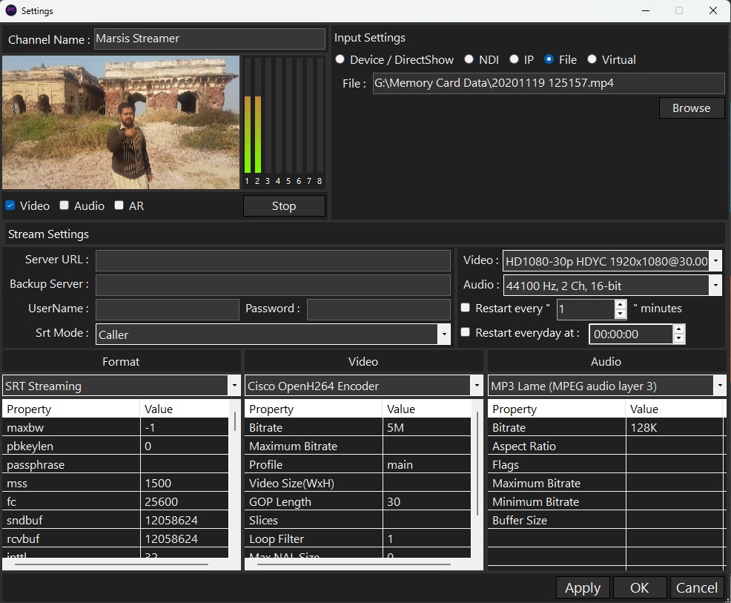Toggle the AR checkbox

click(x=119, y=205)
